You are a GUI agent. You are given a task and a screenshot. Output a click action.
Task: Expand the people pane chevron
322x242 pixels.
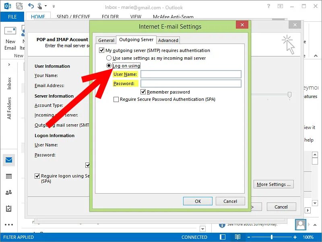(x=315, y=225)
